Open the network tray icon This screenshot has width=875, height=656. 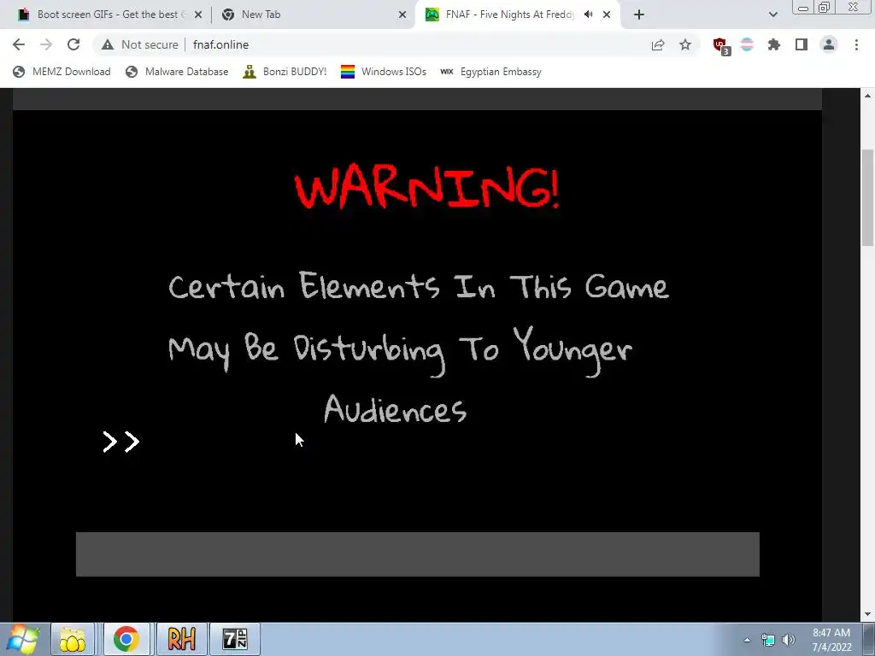768,640
